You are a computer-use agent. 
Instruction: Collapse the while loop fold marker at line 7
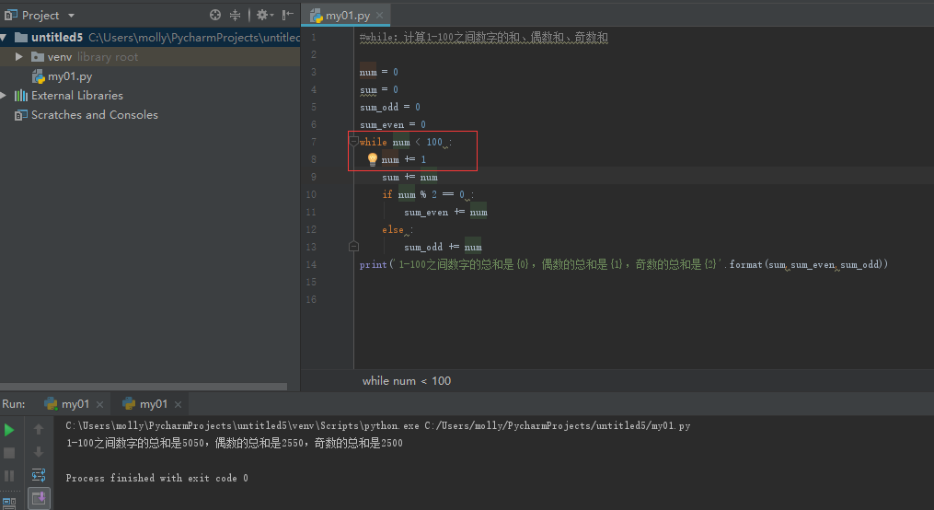tap(353, 142)
